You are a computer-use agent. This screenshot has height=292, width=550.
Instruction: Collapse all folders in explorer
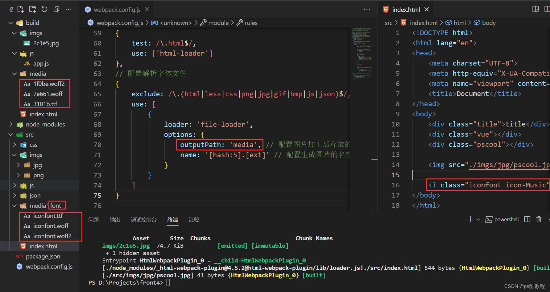(x=56, y=10)
